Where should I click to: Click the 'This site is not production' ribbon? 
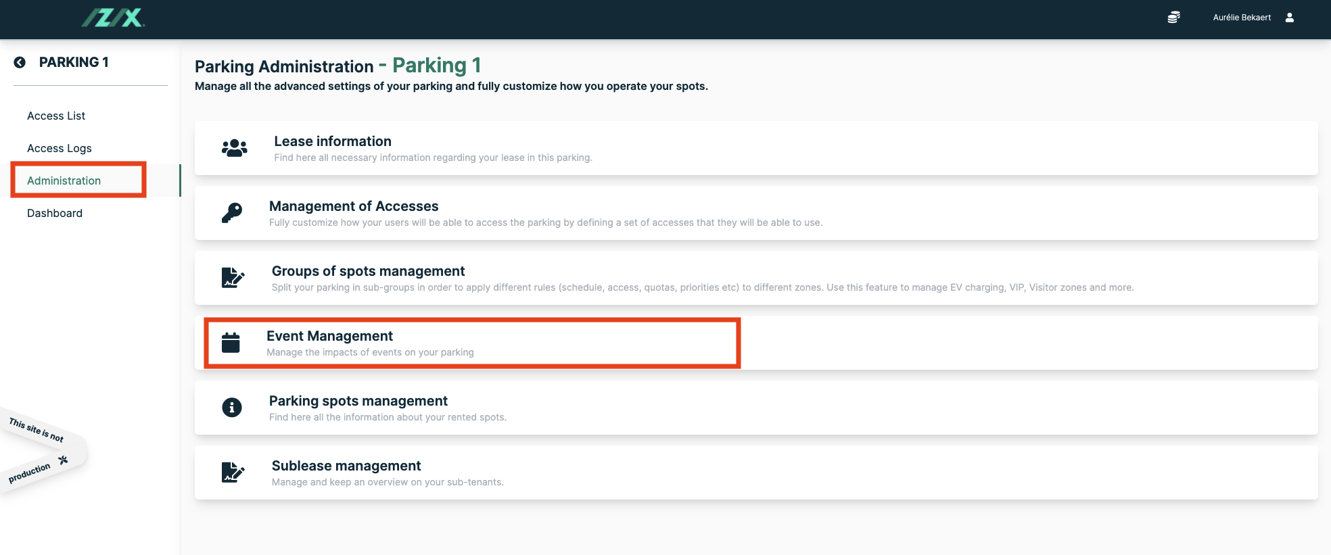[x=39, y=450]
